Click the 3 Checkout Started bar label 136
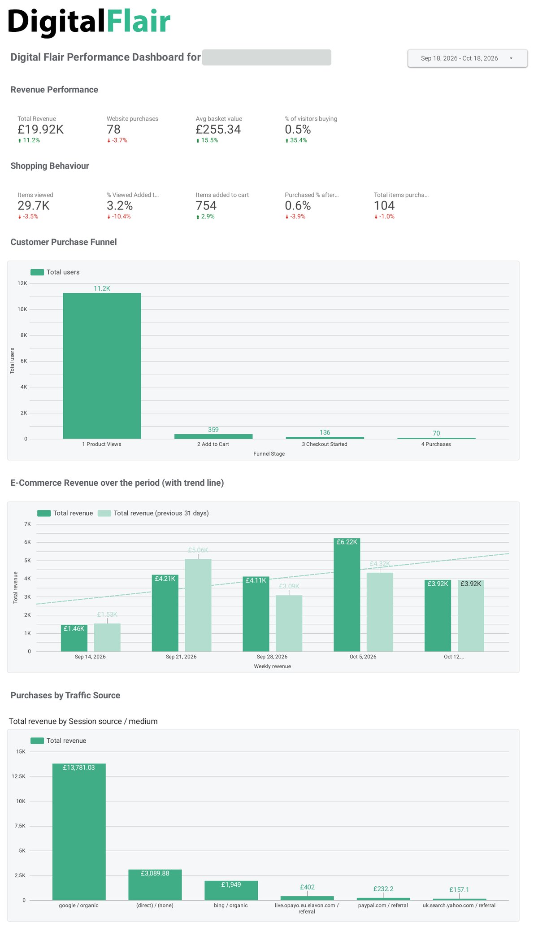Viewport: 538px width, 932px height. (x=325, y=432)
